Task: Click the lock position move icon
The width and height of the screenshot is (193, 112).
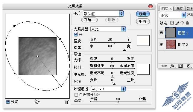Action: tap(182, 23)
